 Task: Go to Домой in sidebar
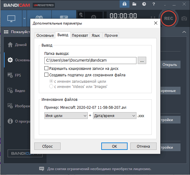pos(17,45)
